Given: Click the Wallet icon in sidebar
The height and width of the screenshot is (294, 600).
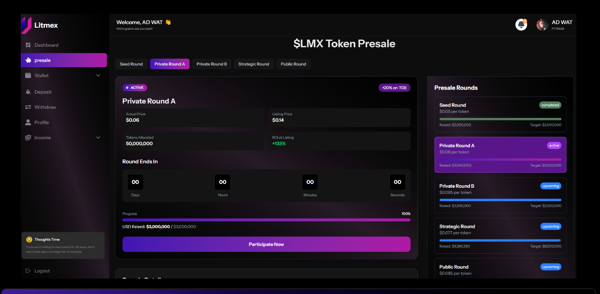Looking at the screenshot, I should (x=28, y=75).
